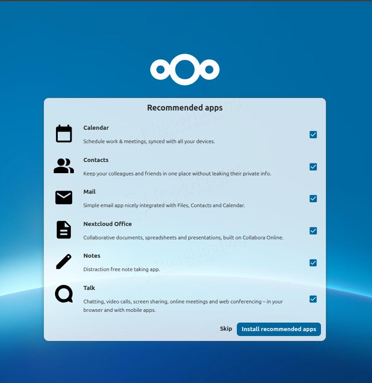Select the Notes app title

pos(92,256)
